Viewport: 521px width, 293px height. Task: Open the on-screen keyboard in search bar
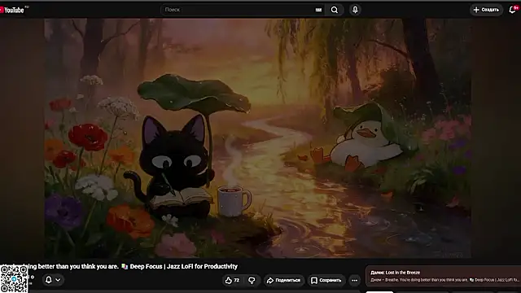point(318,10)
